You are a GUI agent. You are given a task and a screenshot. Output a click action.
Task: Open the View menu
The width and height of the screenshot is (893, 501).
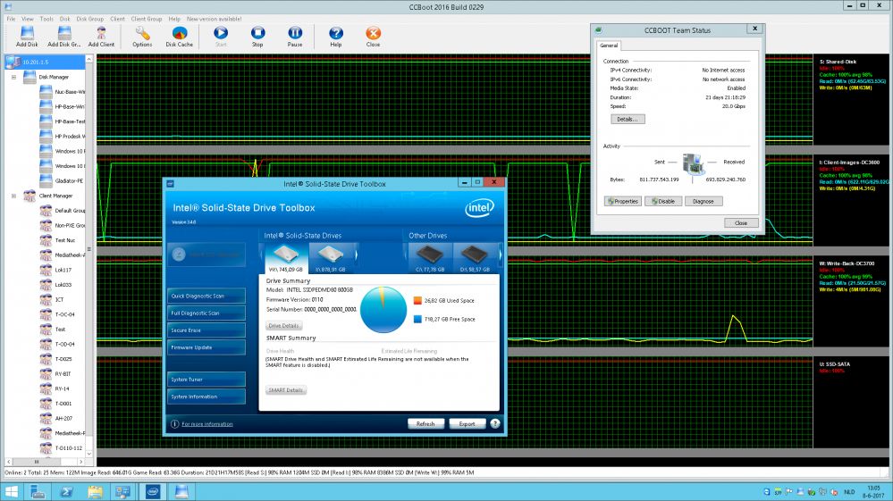[x=28, y=19]
